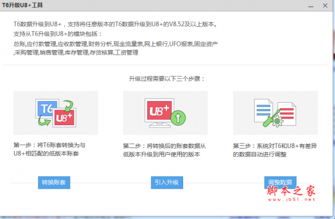
Task: Click the 第三步 step description text
Action: pyautogui.click(x=275, y=150)
